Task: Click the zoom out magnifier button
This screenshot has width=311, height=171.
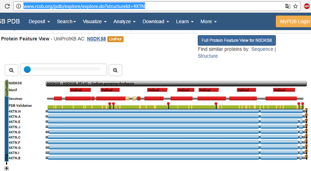Action: 11,70
